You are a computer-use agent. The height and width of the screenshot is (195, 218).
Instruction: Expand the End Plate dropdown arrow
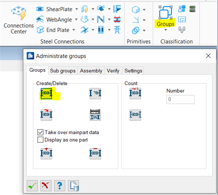[74, 30]
